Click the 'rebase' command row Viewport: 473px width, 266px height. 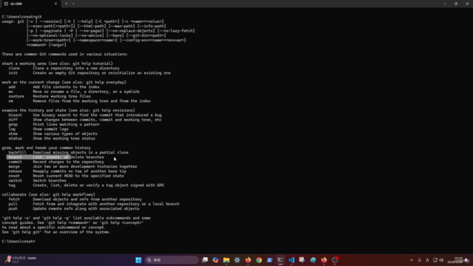pos(67,171)
